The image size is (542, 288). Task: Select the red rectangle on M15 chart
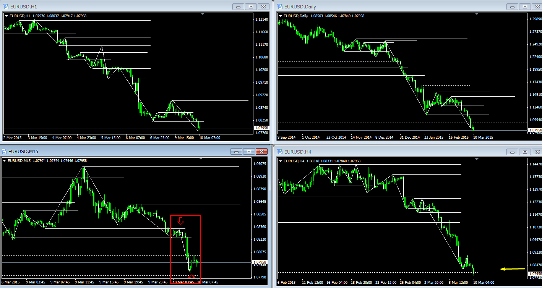coord(171,244)
